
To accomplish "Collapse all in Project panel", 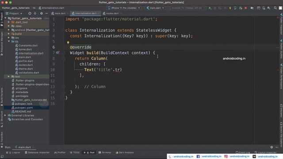I will 35,13.
